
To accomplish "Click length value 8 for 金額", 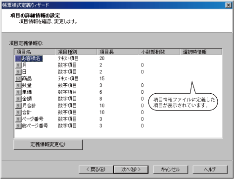I will (x=101, y=99).
